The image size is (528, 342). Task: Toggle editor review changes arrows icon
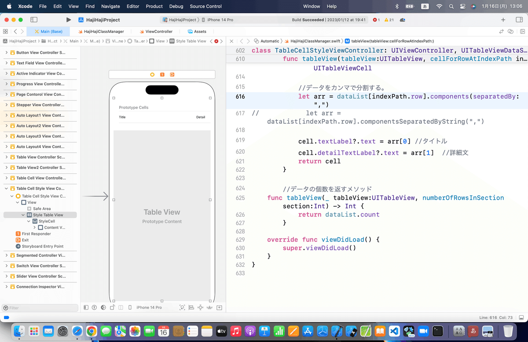(x=501, y=32)
